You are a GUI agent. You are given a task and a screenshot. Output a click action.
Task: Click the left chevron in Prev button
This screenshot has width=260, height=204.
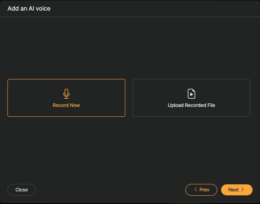pos(196,189)
